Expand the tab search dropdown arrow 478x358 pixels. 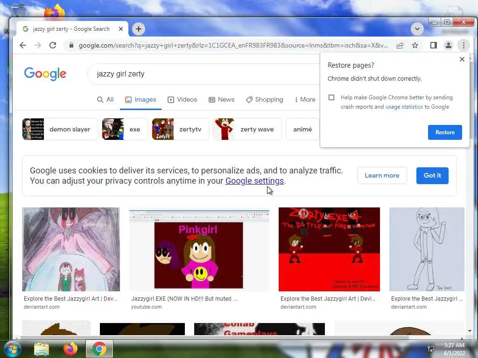(417, 29)
